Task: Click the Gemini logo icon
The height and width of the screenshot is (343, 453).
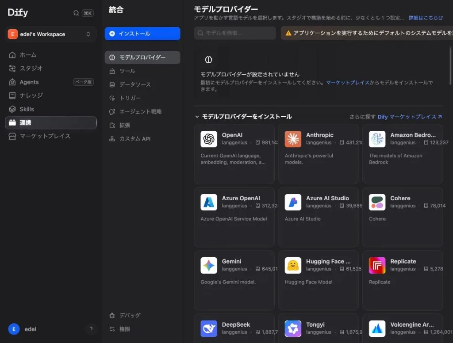Action: coord(209,265)
